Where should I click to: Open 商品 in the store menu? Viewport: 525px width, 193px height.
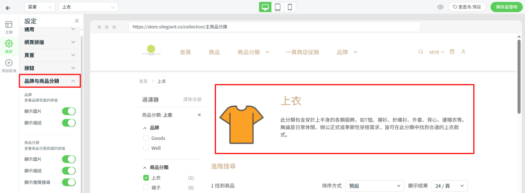pyautogui.click(x=214, y=52)
